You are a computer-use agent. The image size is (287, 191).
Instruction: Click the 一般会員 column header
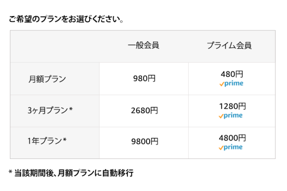tap(143, 46)
